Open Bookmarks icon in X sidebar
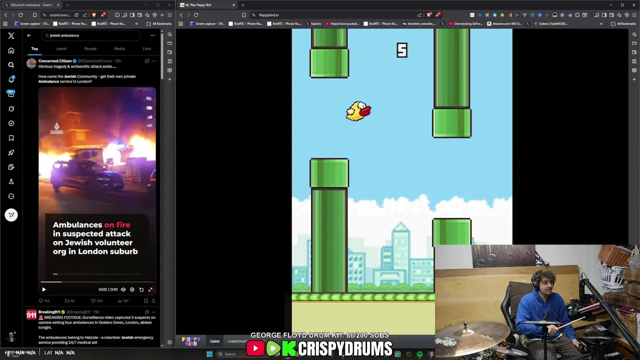640x360 pixels. [x=11, y=138]
